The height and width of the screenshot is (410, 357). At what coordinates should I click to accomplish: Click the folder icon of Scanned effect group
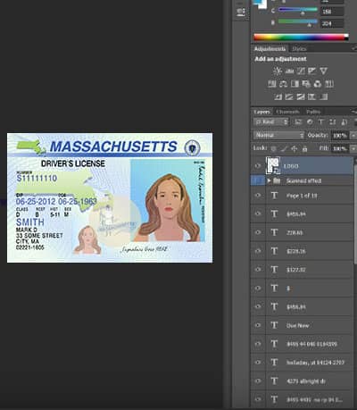point(277,180)
